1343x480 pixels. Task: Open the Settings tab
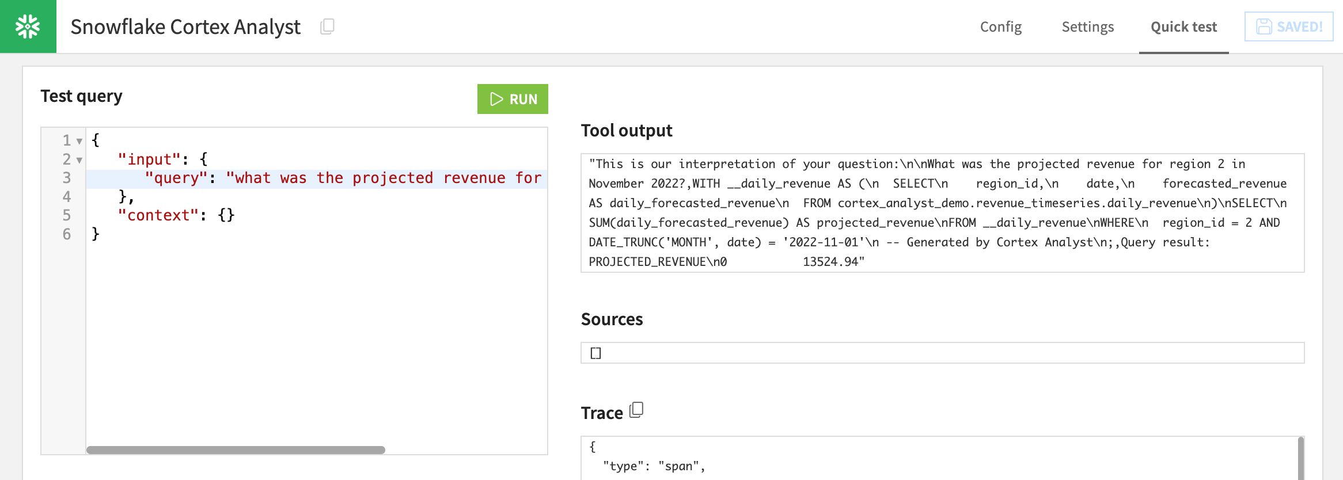[1088, 26]
